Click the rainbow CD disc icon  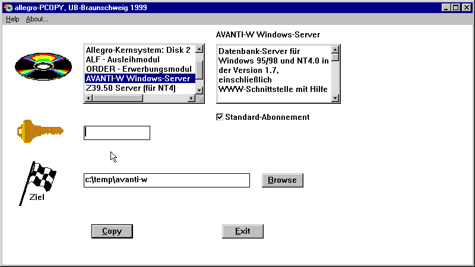43,66
